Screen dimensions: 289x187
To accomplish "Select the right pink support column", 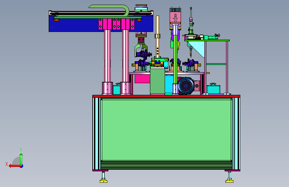I will (126, 56).
